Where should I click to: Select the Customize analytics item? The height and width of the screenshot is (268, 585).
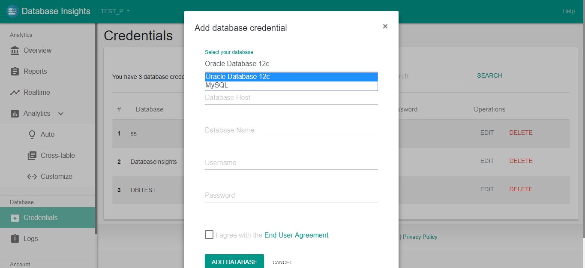point(47,177)
